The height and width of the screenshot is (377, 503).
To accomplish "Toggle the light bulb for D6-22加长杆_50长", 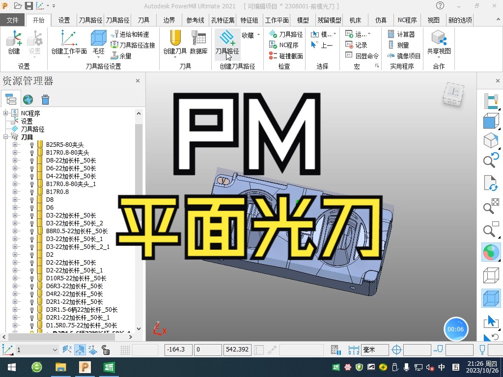I will (32, 168).
